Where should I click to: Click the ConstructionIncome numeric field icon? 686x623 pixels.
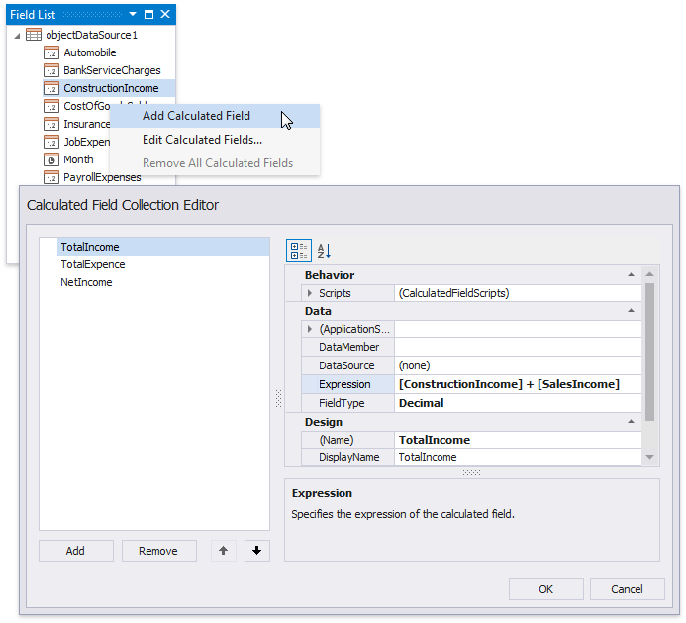(x=51, y=89)
